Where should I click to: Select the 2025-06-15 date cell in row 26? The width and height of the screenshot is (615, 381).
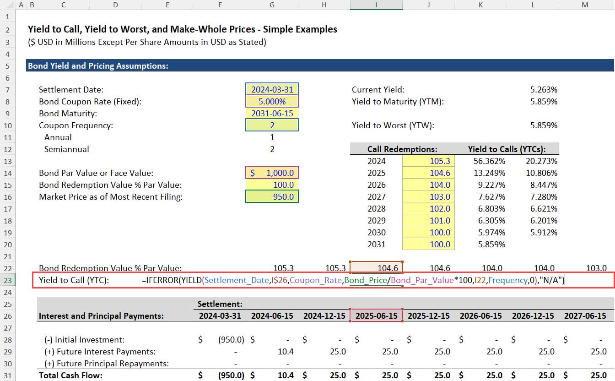point(376,316)
